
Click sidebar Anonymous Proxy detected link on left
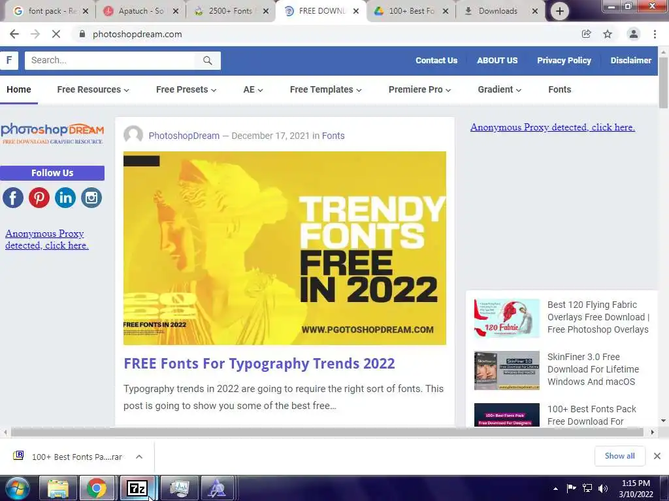click(46, 239)
